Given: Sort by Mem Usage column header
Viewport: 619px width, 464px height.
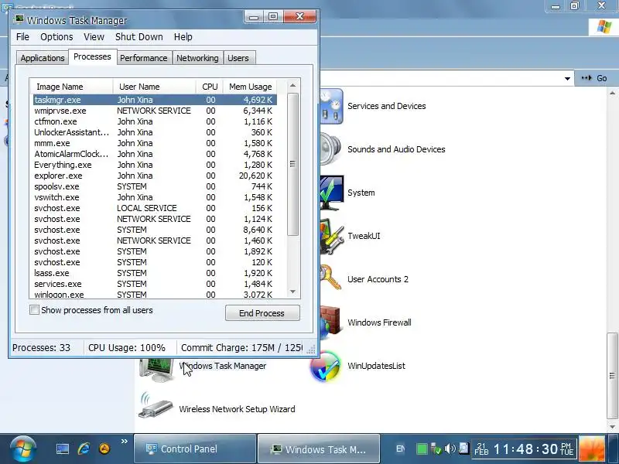Looking at the screenshot, I should (x=250, y=87).
